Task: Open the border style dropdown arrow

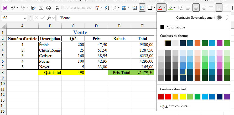Action: (x=154, y=8)
